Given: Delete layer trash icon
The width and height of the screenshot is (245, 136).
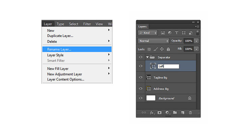Looking at the screenshot, I should (x=190, y=112).
